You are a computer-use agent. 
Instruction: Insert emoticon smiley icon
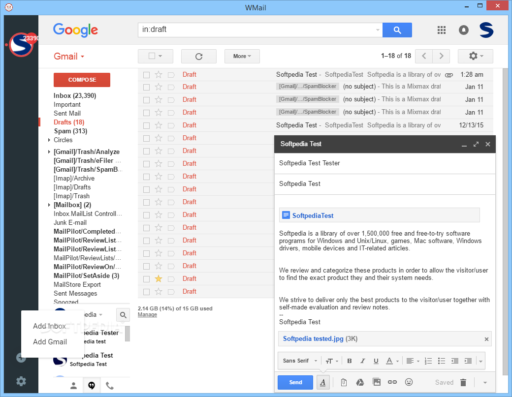pyautogui.click(x=409, y=382)
